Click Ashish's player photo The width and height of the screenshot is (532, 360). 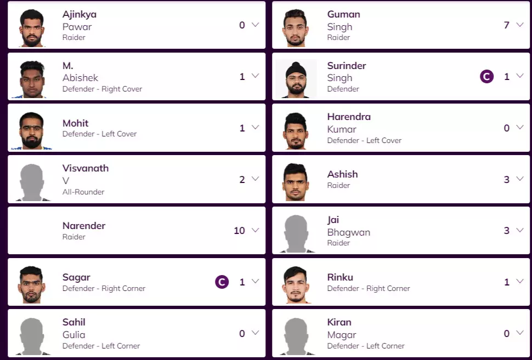296,182
